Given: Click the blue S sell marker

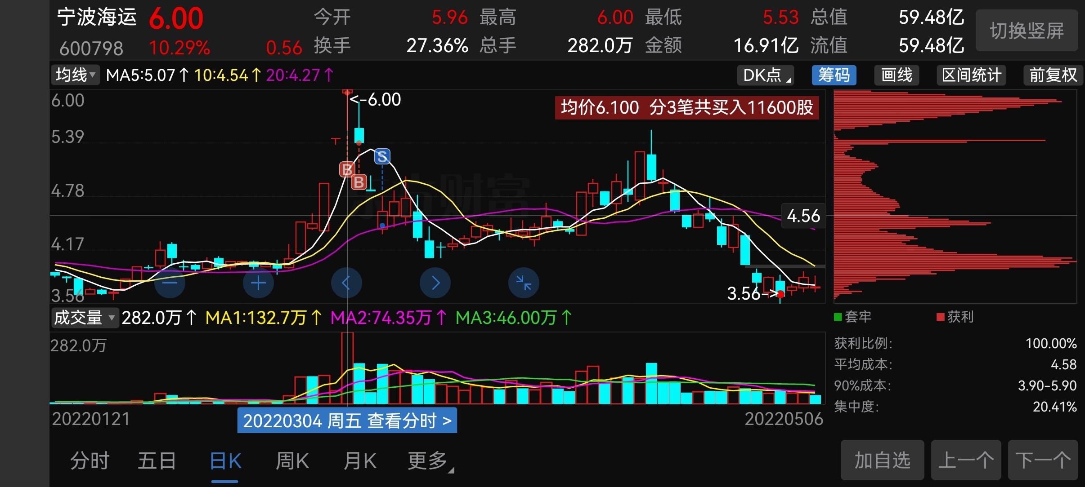Looking at the screenshot, I should tap(382, 156).
